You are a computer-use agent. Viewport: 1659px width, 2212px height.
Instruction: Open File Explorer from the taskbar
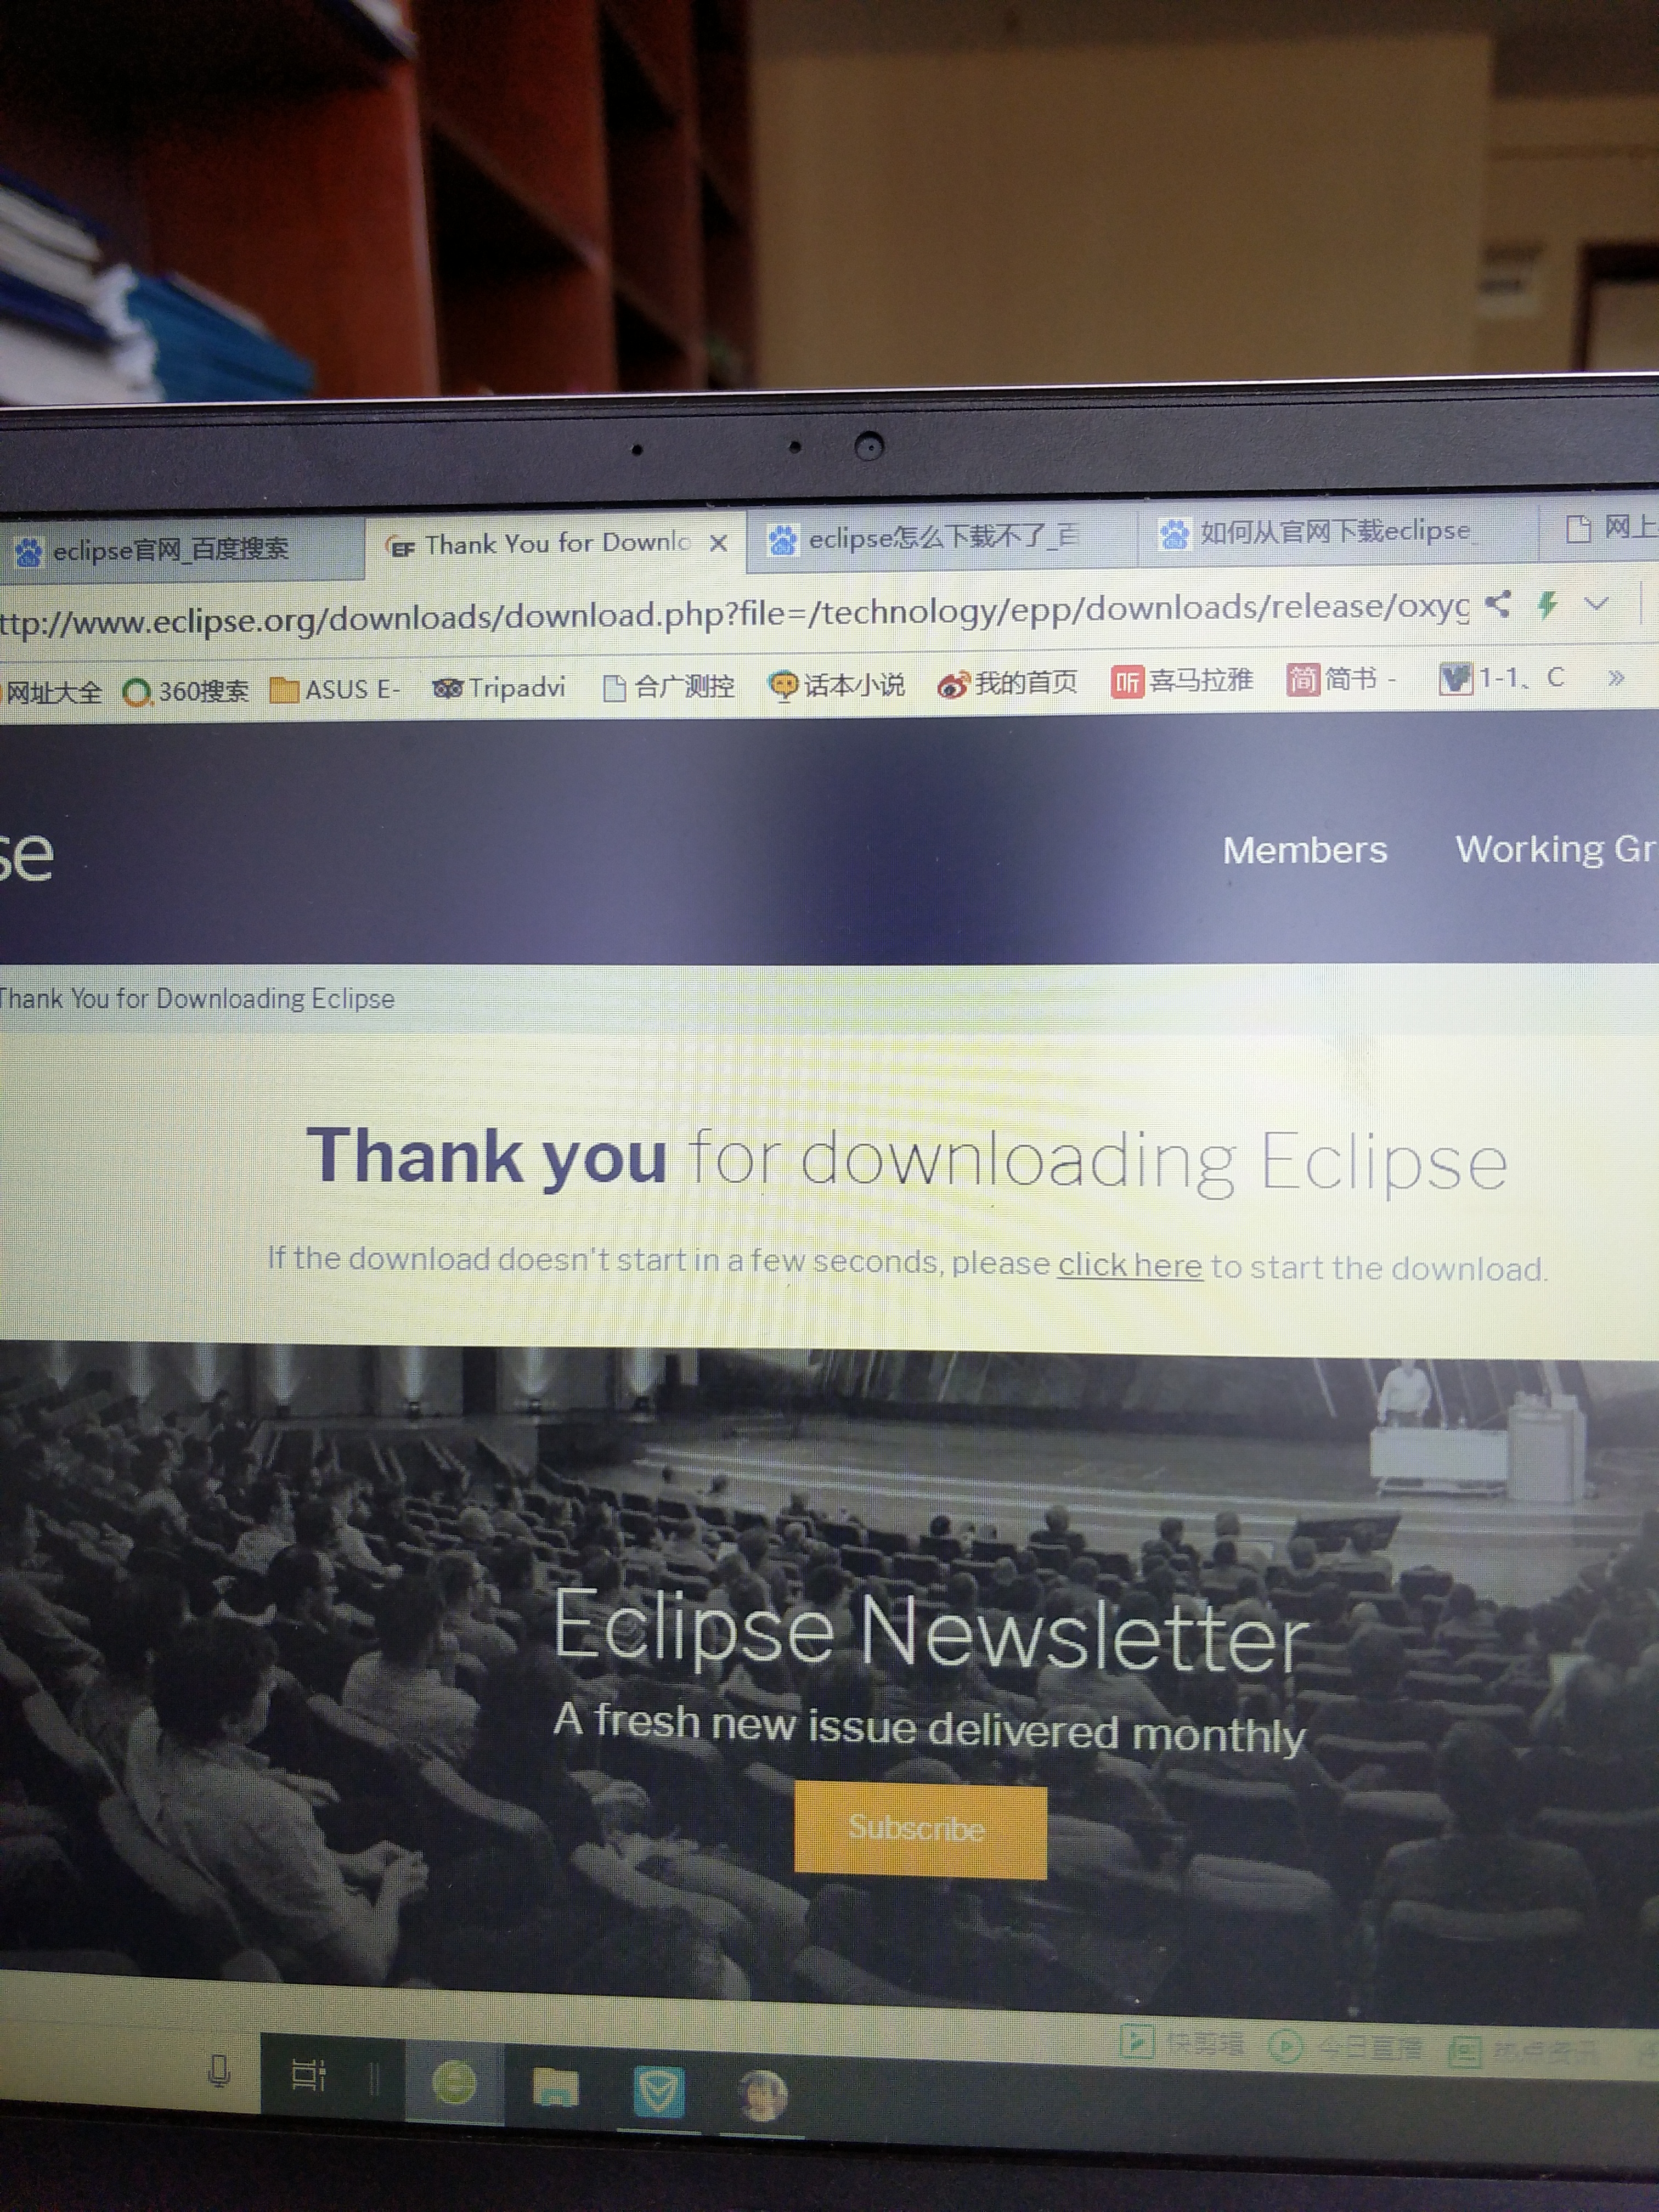pos(556,2087)
